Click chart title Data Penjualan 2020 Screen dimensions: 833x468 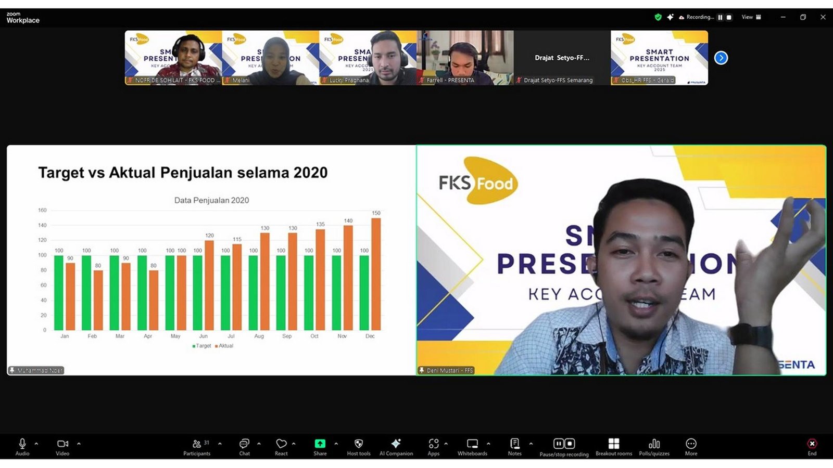[x=211, y=200]
